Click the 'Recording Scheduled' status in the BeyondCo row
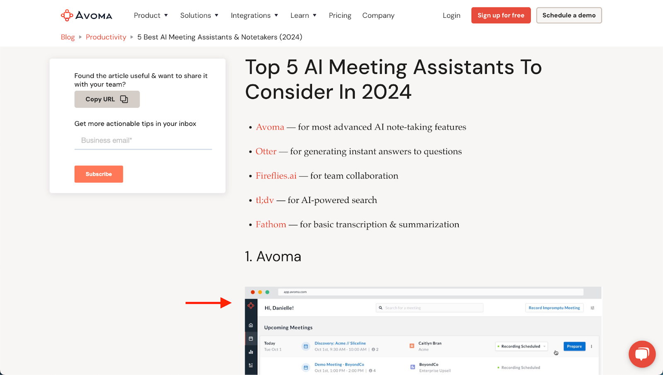Screen dimensions: 663x375 pyautogui.click(x=519, y=368)
